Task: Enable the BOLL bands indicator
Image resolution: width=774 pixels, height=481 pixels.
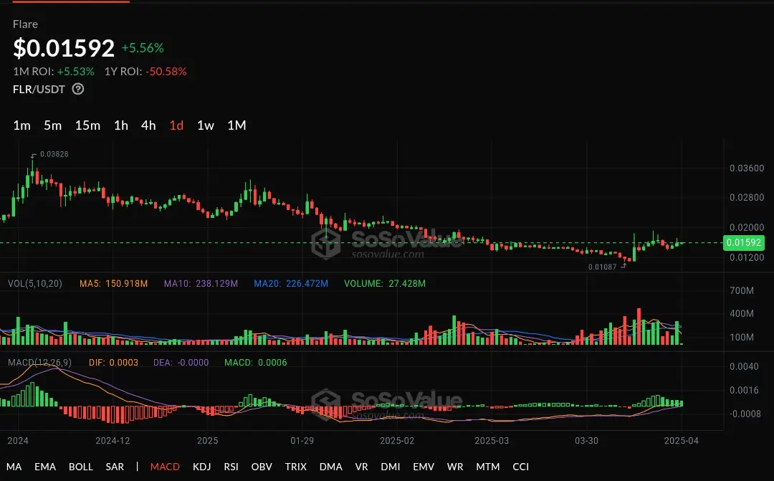Action: pyautogui.click(x=80, y=467)
